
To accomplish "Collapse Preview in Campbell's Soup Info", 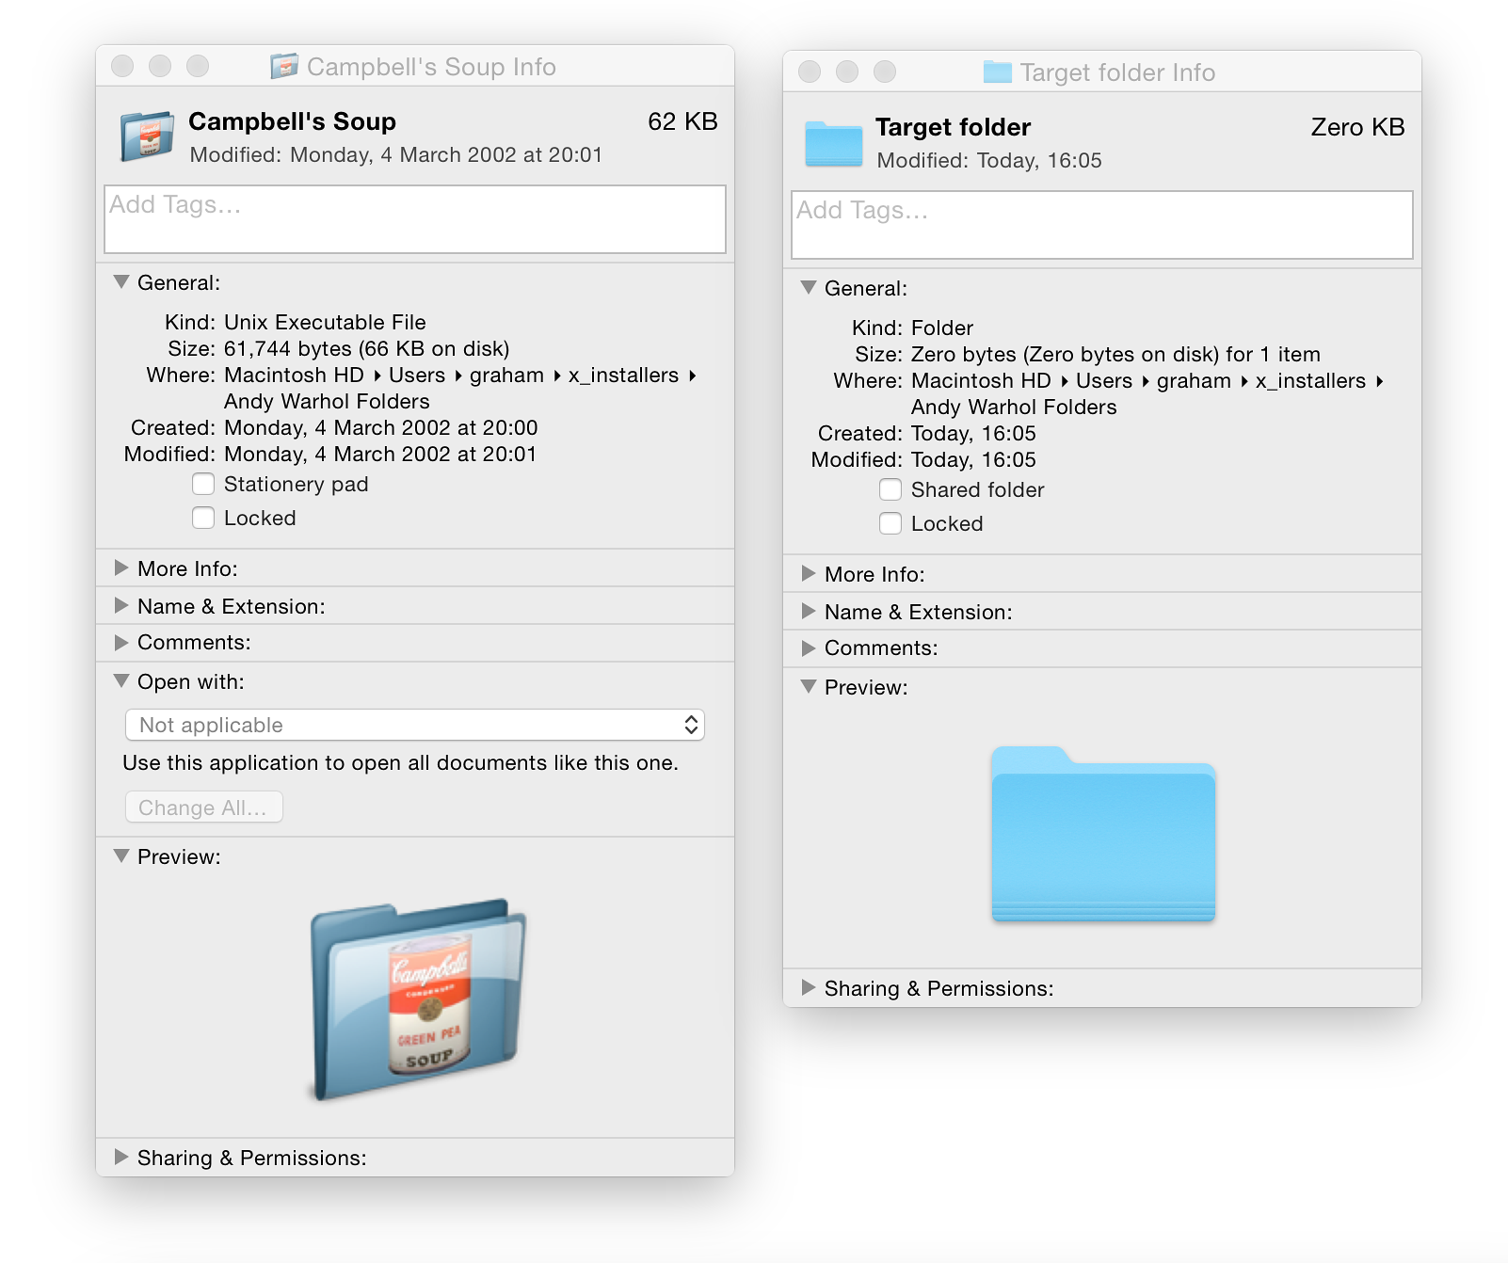I will coord(120,855).
